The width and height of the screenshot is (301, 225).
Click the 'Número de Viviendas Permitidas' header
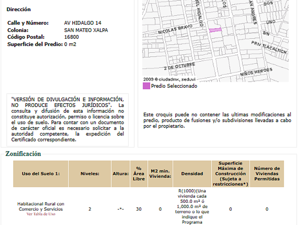coord(267,174)
